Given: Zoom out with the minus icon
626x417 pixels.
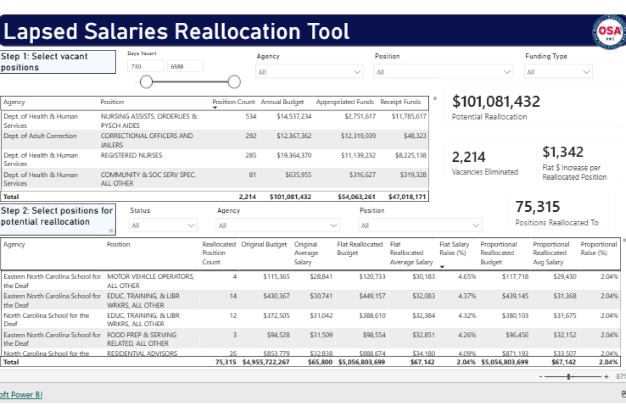Looking at the screenshot, I should (x=541, y=377).
